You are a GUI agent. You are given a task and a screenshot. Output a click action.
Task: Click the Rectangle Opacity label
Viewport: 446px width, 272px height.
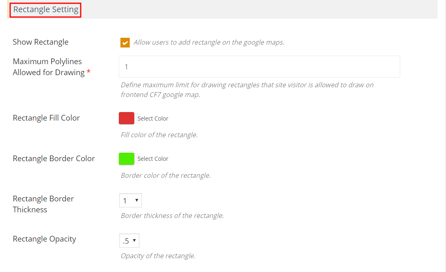pyautogui.click(x=44, y=239)
